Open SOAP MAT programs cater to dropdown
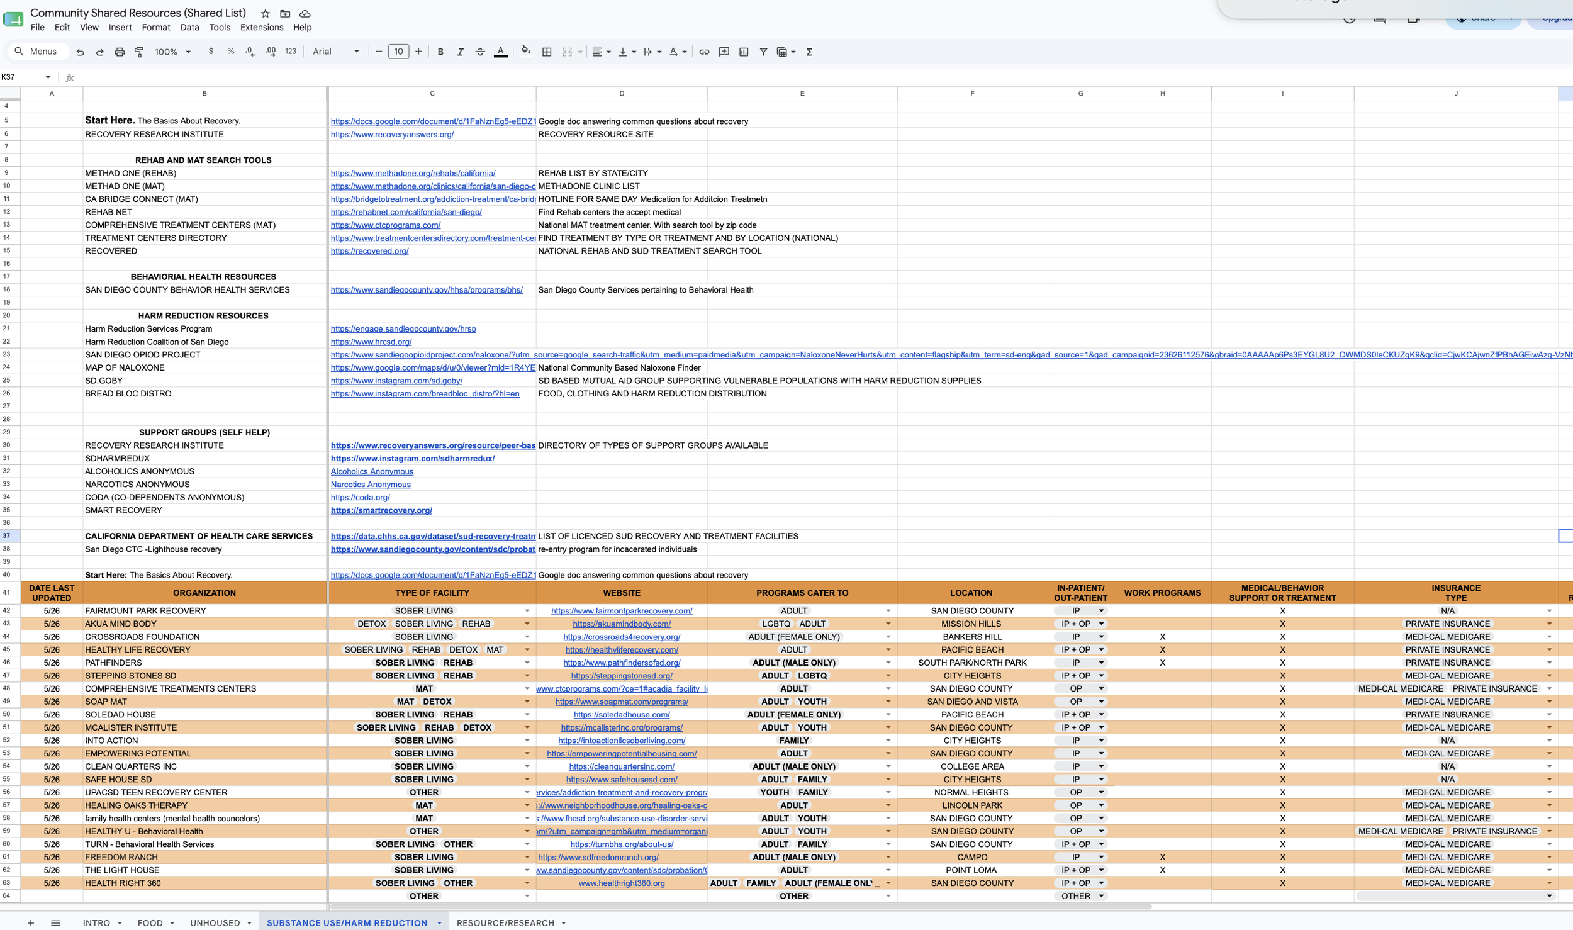The width and height of the screenshot is (1573, 930). [x=888, y=702]
